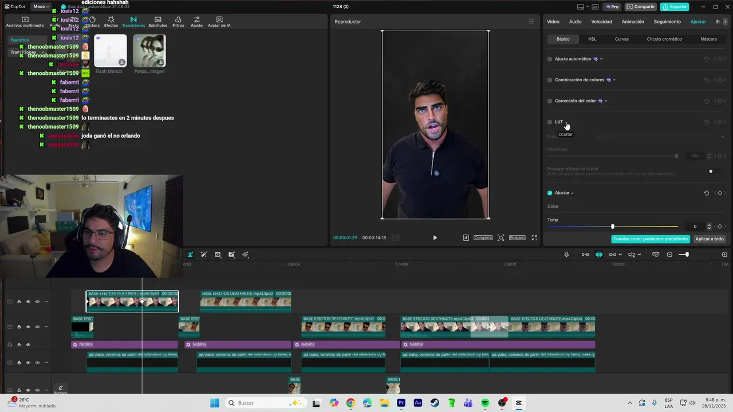Click the audio waveform tool in timeline toolbar
The height and width of the screenshot is (412, 733).
tap(245, 255)
